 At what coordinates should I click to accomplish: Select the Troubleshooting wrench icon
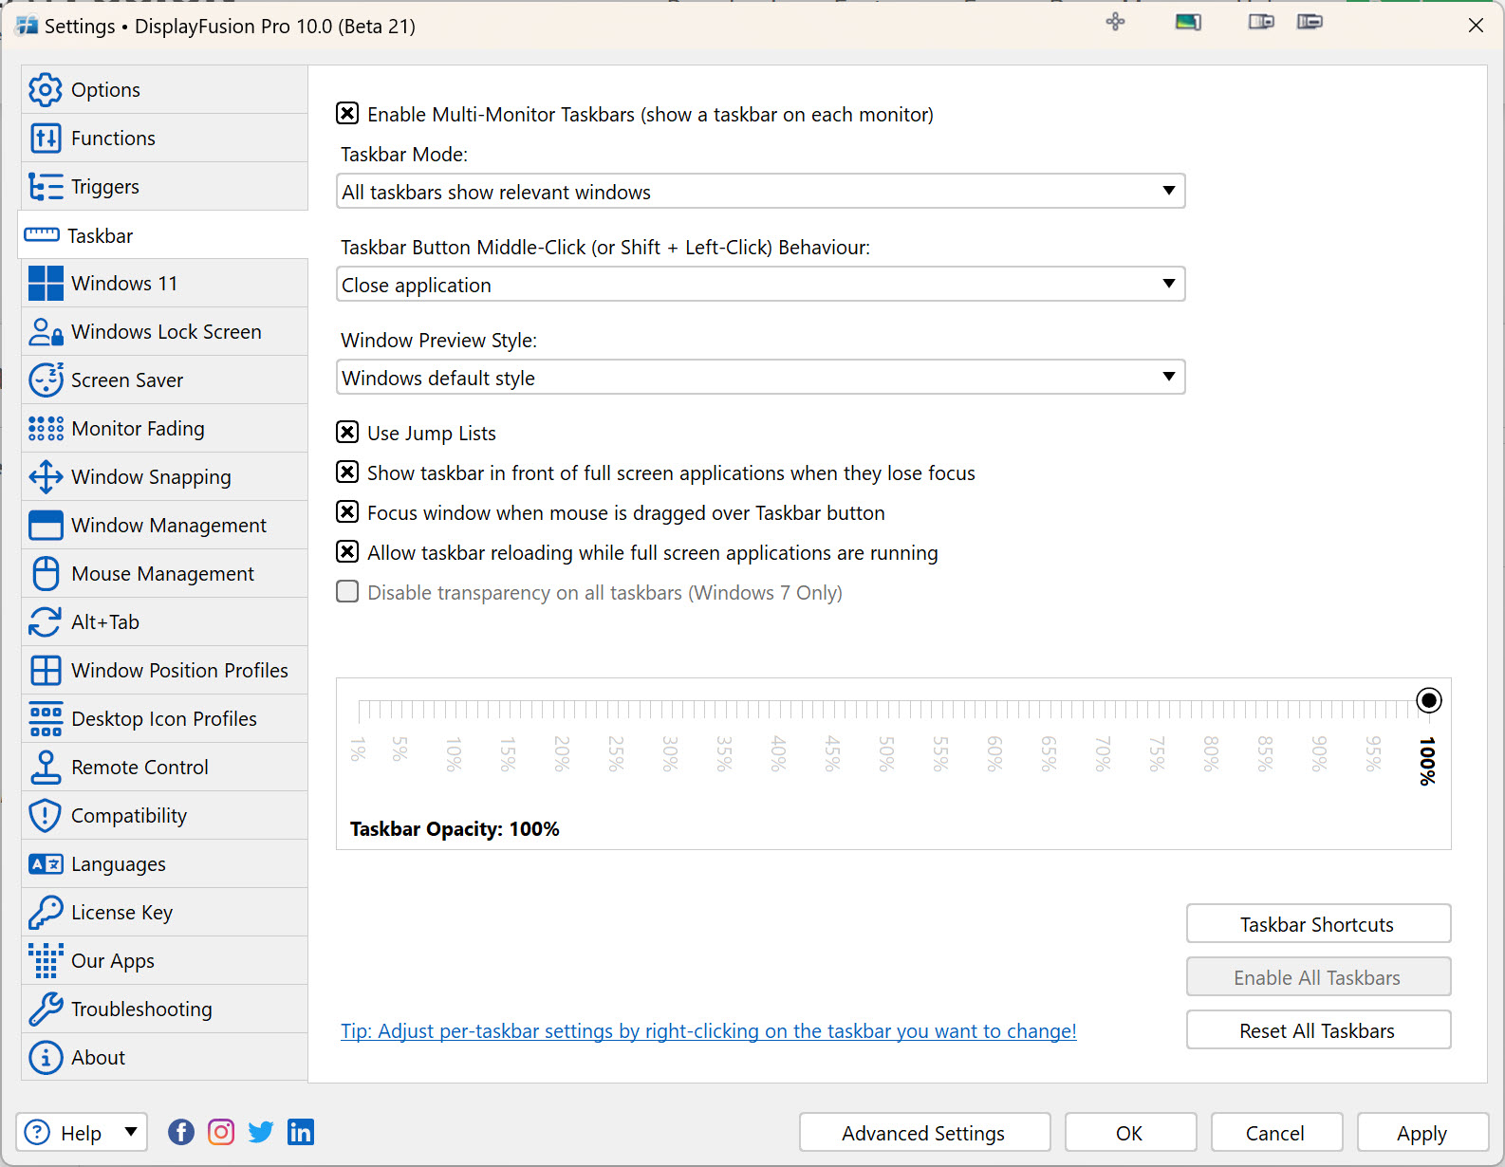pyautogui.click(x=46, y=1010)
